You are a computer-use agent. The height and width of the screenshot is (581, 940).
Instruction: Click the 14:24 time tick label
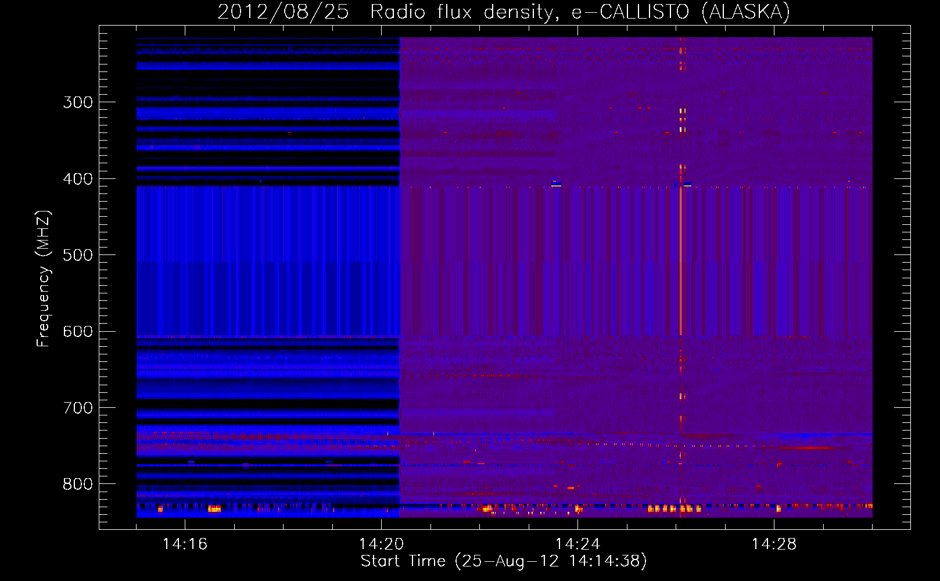[x=577, y=544]
